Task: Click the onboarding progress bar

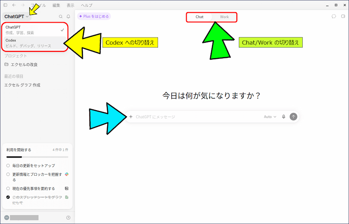Action: (37, 157)
